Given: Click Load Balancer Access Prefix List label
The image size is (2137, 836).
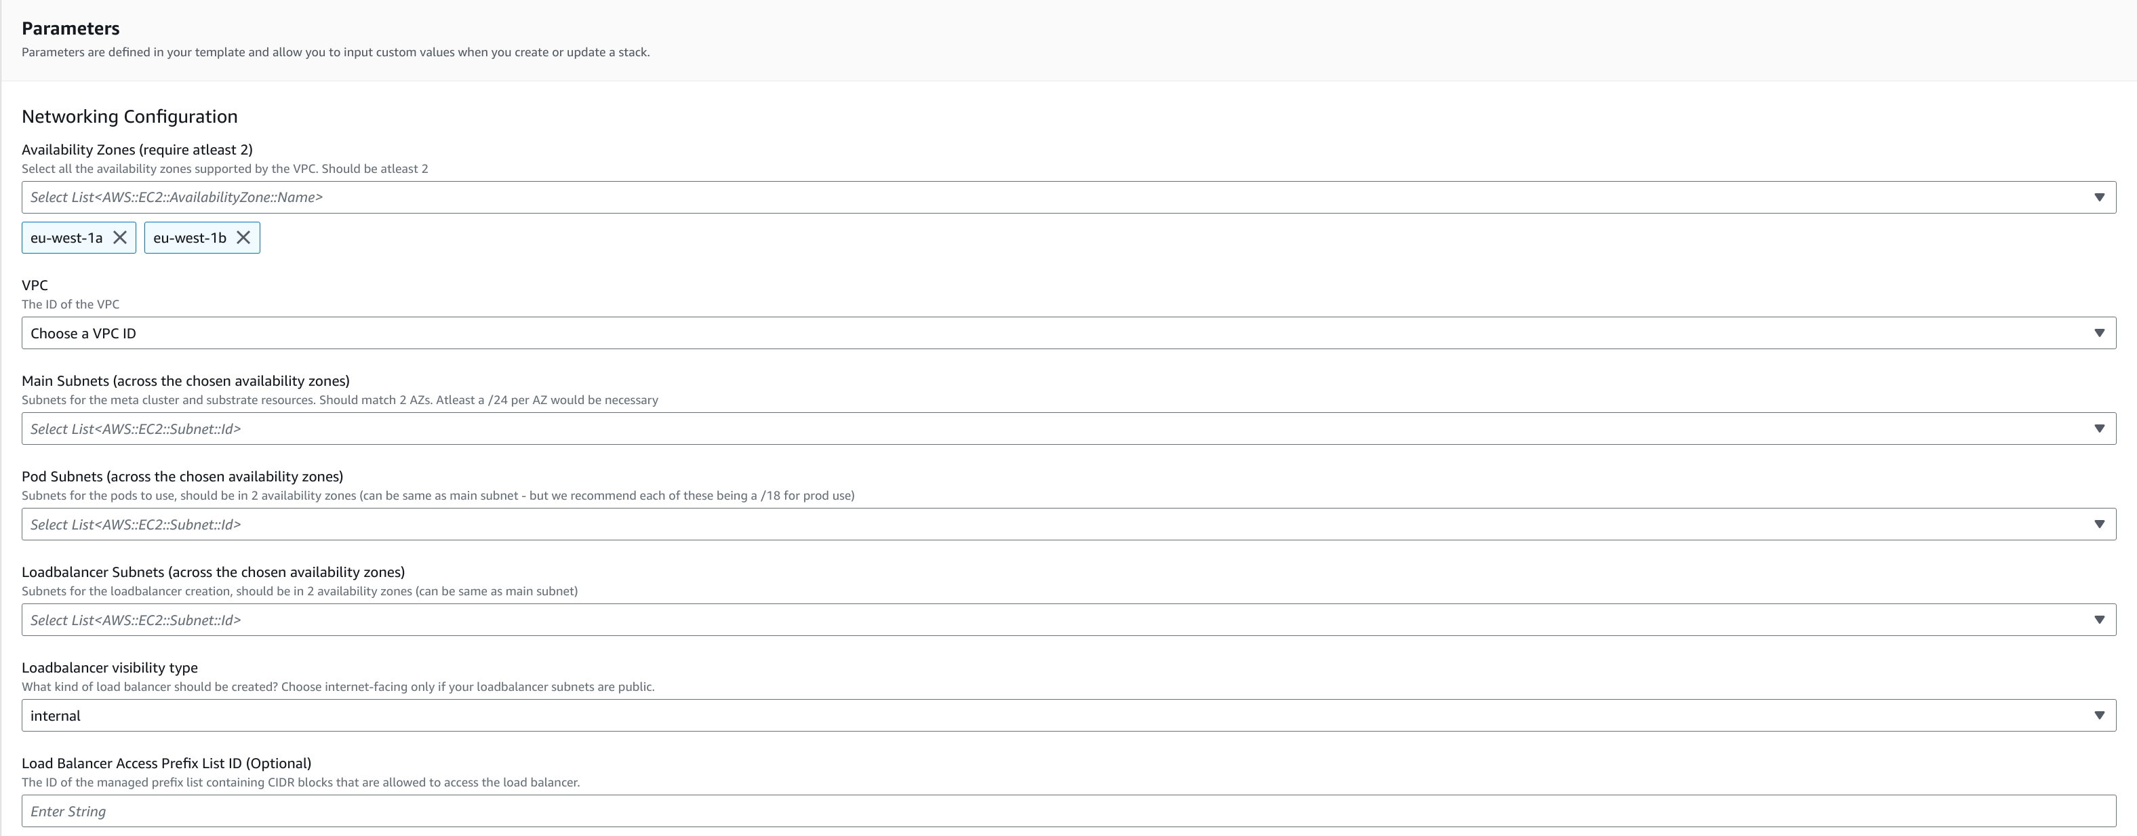Looking at the screenshot, I should click(x=166, y=763).
